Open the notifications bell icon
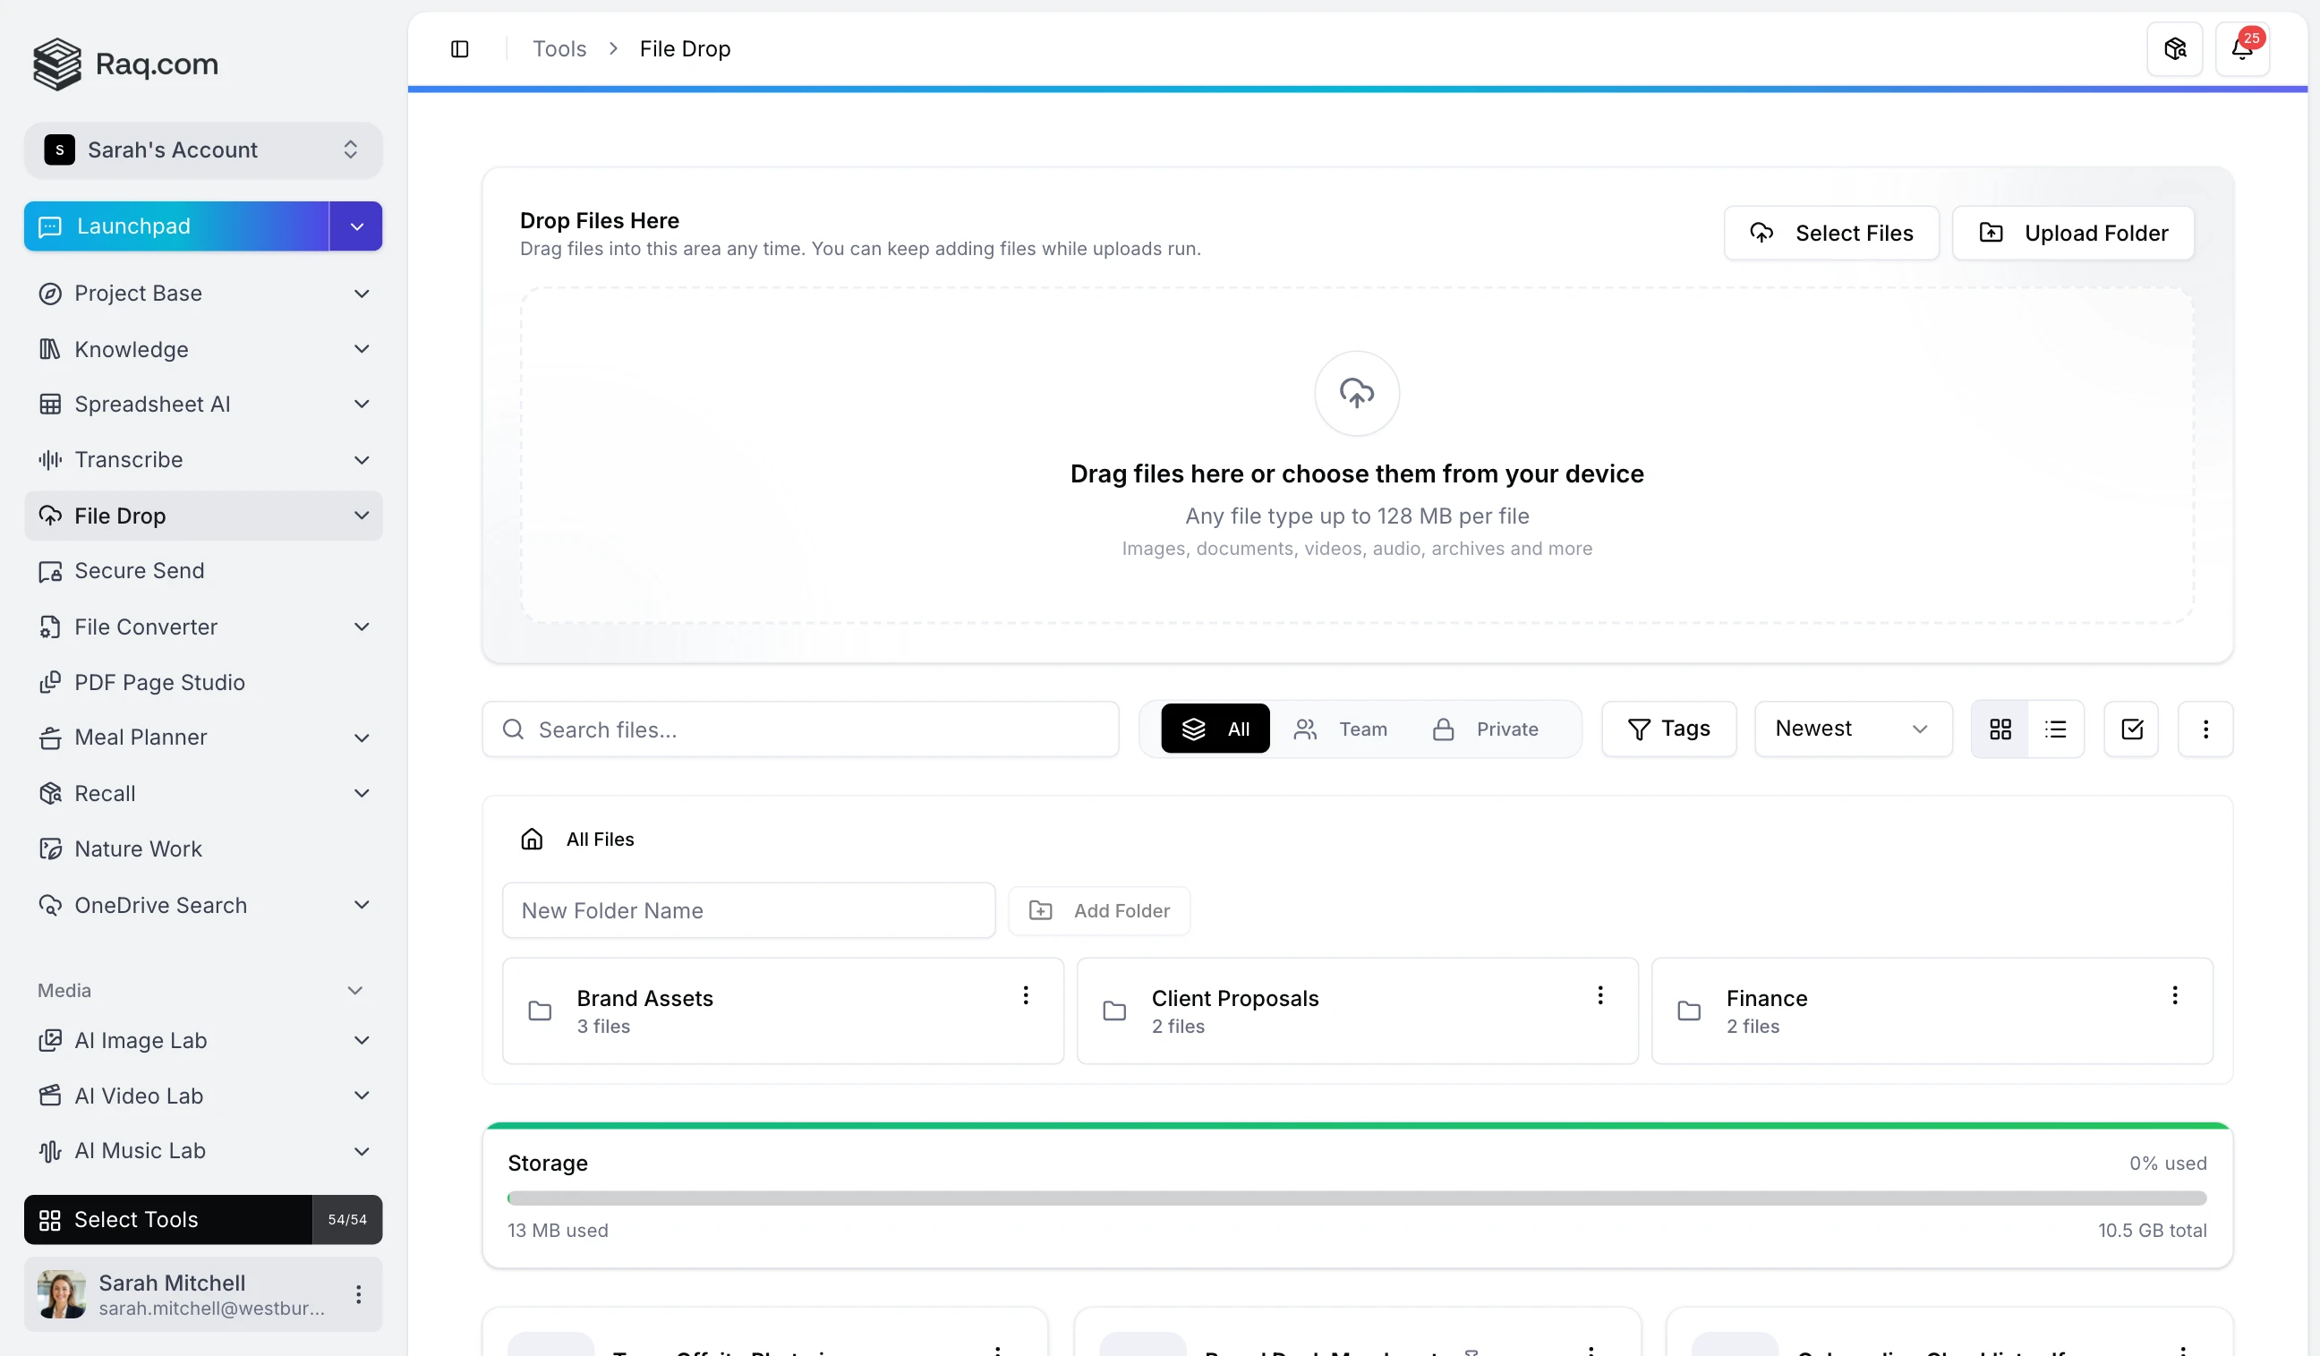The height and width of the screenshot is (1356, 2320). pos(2242,49)
